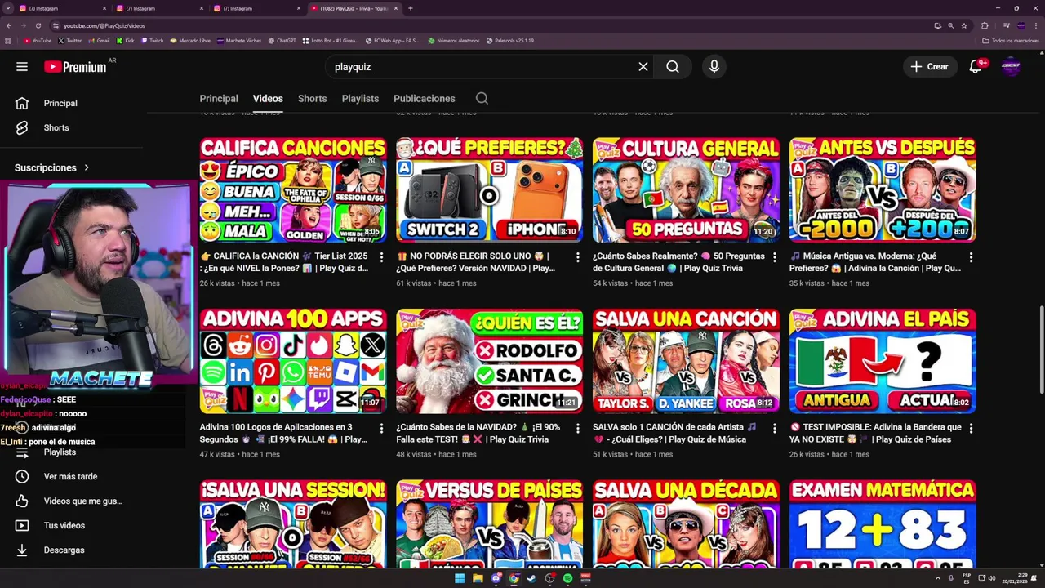The height and width of the screenshot is (588, 1045).
Task: Open VERSUS DE PAÍSES thumbnail
Action: pyautogui.click(x=490, y=523)
